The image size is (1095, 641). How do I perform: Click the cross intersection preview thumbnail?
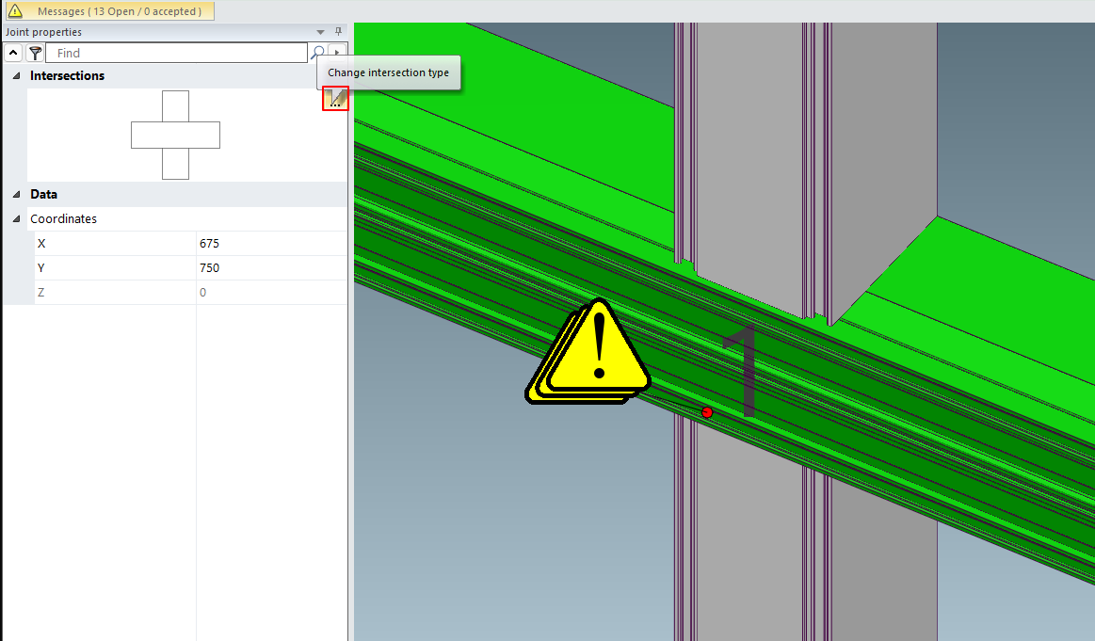tap(175, 135)
